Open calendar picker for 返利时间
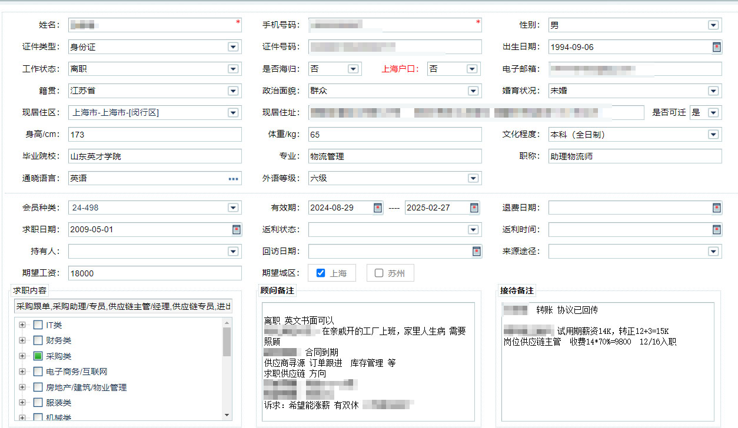The image size is (738, 428). [x=716, y=229]
